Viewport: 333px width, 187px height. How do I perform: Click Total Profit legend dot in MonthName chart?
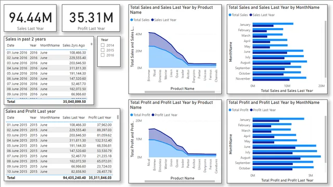click(x=230, y=110)
